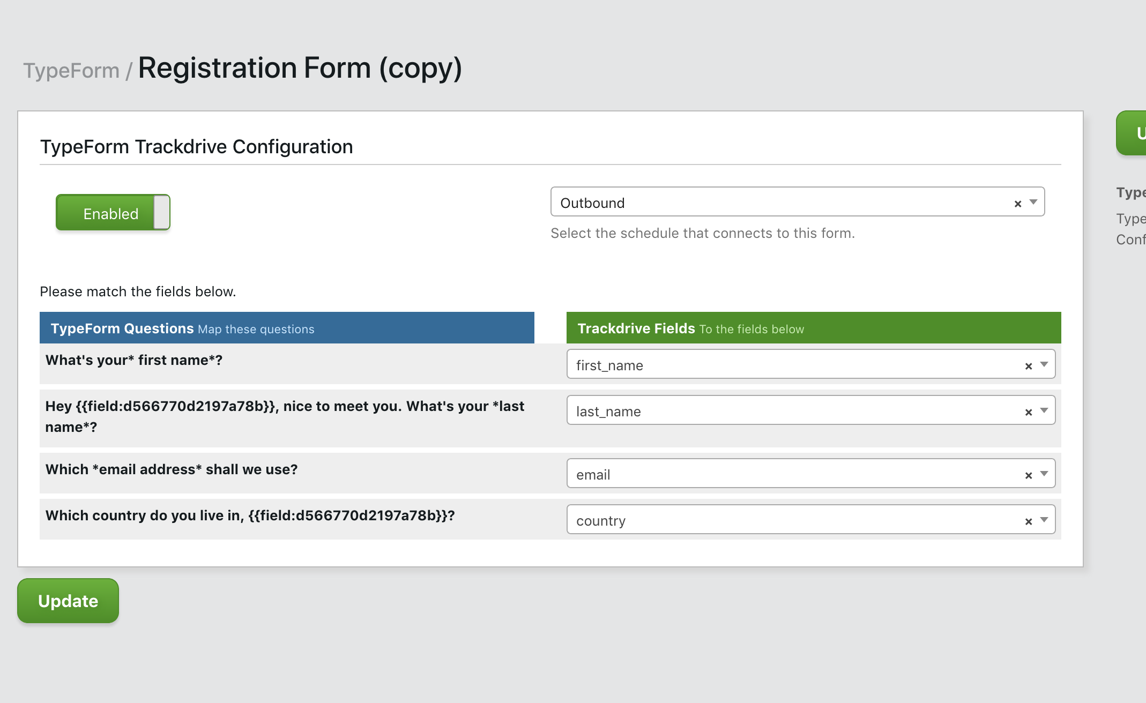Image resolution: width=1146 pixels, height=703 pixels.
Task: Expand the email field dropdown arrow
Action: click(x=1044, y=474)
